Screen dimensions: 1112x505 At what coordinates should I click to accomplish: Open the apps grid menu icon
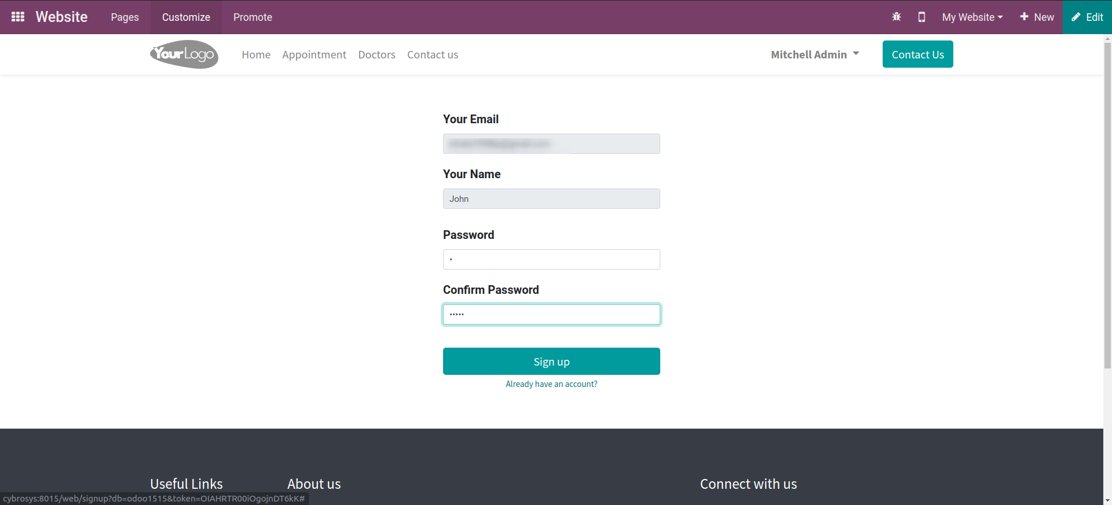(x=18, y=17)
